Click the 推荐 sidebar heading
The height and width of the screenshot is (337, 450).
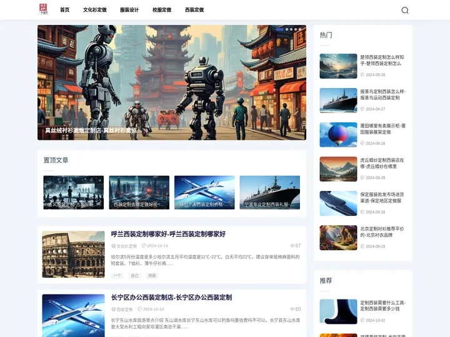pos(326,281)
